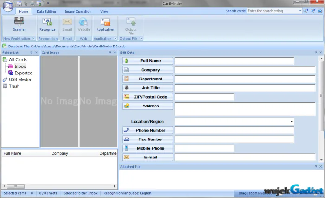Screen dimensions: 325x198
Task: Open the Location/Region dropdown list
Action: click(292, 122)
